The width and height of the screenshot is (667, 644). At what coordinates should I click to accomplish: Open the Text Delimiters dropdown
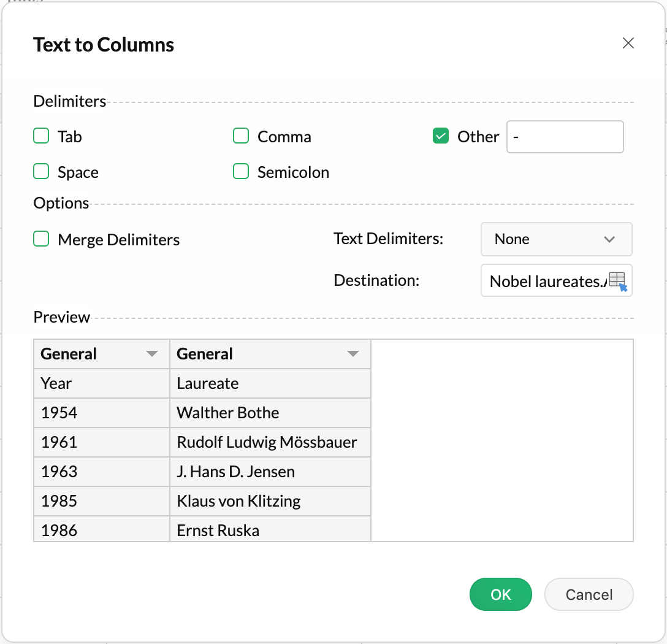[556, 239]
